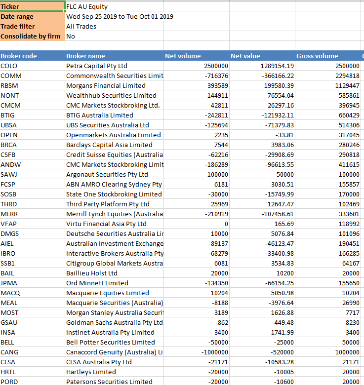This screenshot has width=364, height=385.
Task: Click broker code ANDW
Action: coord(33,164)
